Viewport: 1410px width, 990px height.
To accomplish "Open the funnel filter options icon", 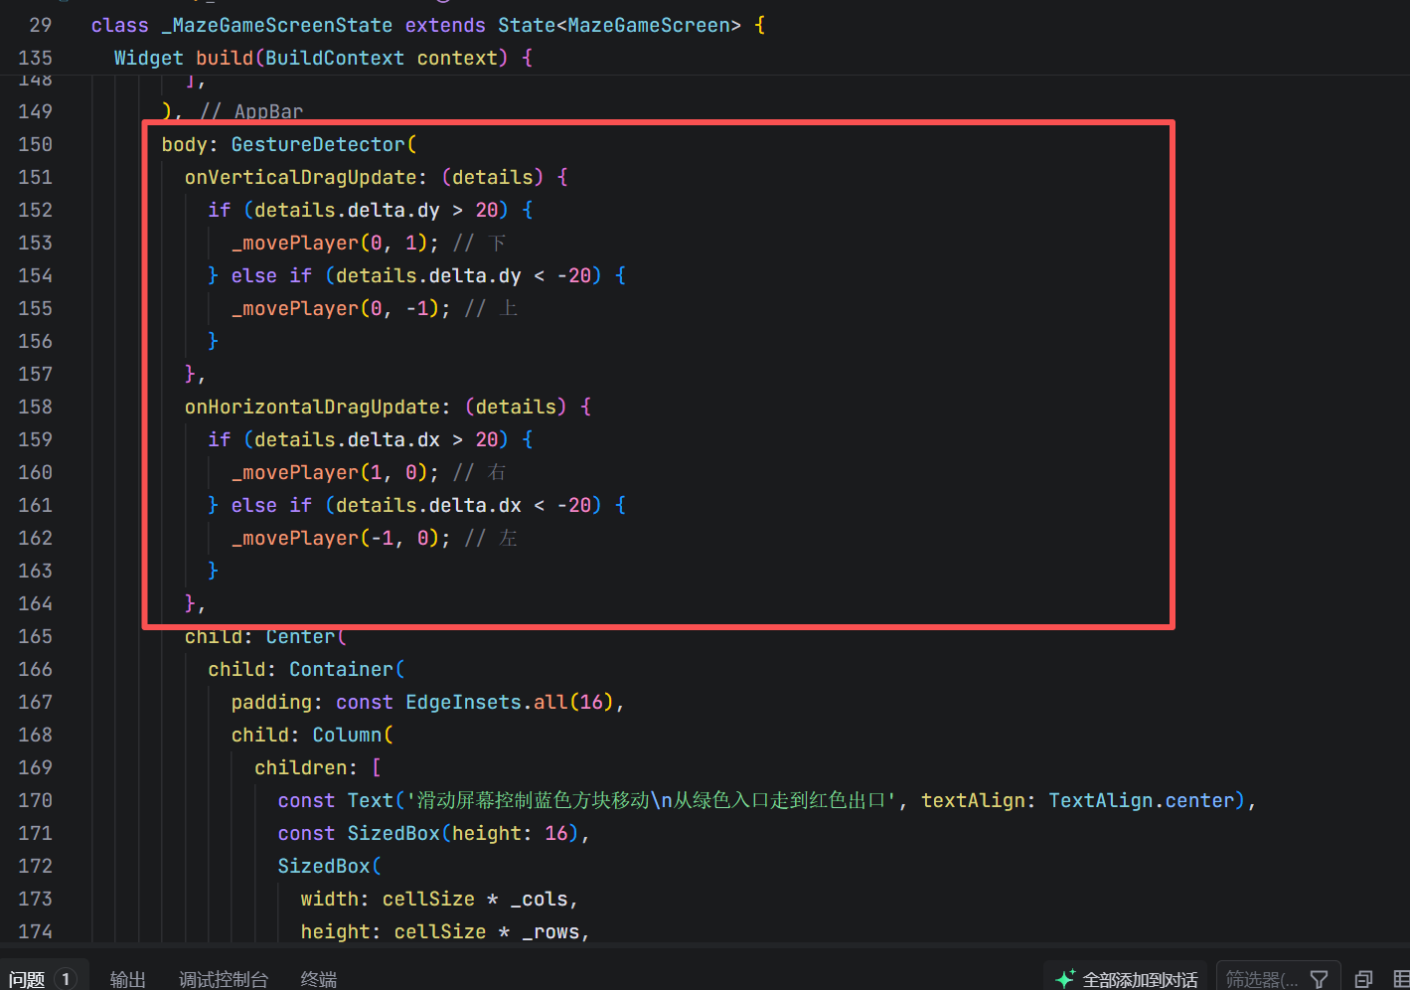I will click(x=1319, y=979).
